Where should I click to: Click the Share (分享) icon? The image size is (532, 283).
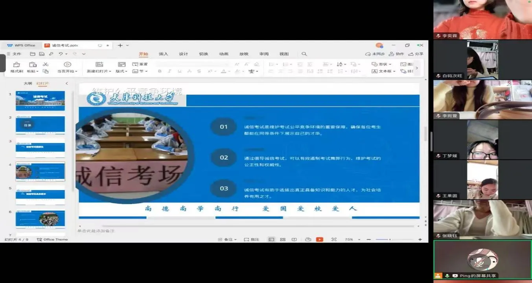click(416, 54)
